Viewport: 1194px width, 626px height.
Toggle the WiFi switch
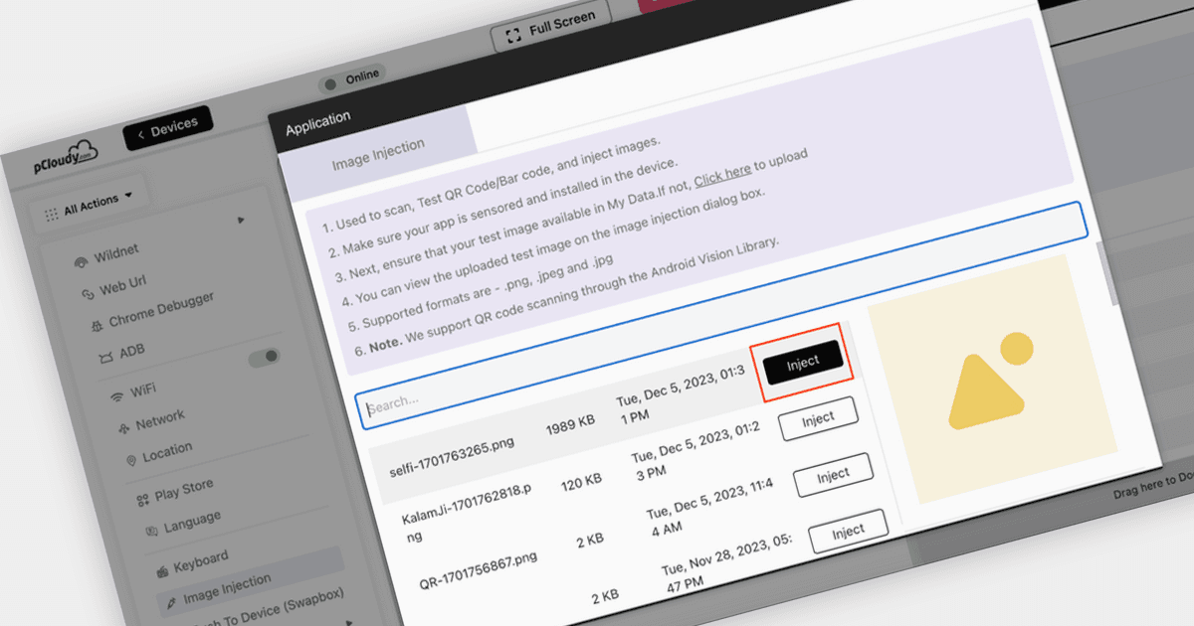point(264,357)
